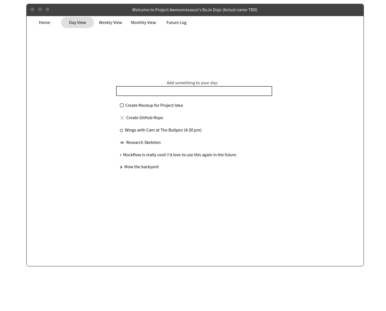Go to the Home page
Viewport: 386px width, 311px height.
(x=44, y=22)
